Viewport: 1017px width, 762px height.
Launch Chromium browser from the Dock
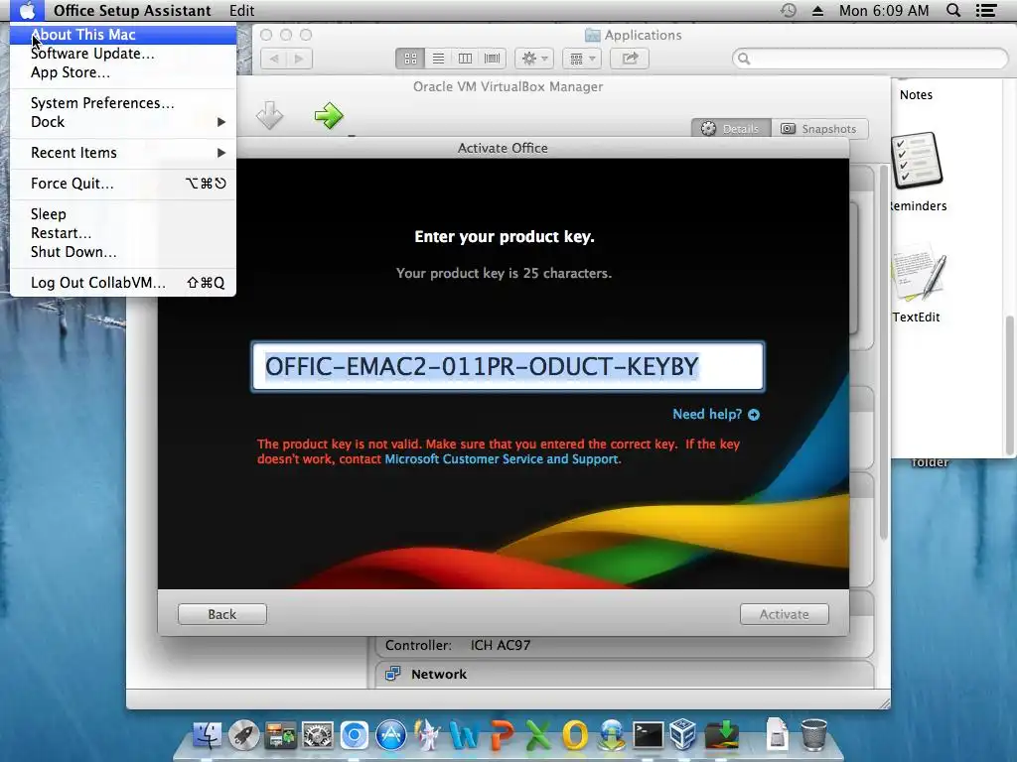pos(355,735)
